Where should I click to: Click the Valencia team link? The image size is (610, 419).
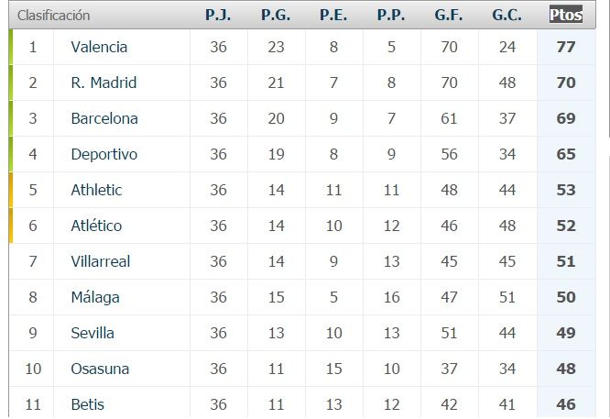[x=99, y=47]
